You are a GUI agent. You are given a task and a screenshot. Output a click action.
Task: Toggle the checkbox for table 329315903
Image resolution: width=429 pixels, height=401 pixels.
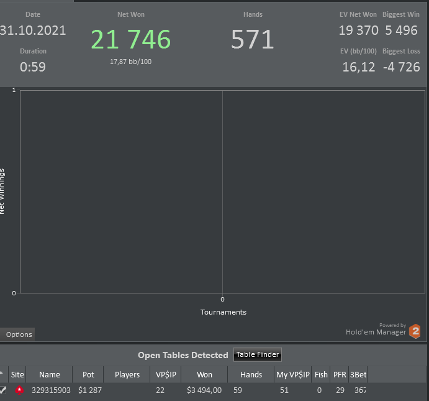point(2,390)
